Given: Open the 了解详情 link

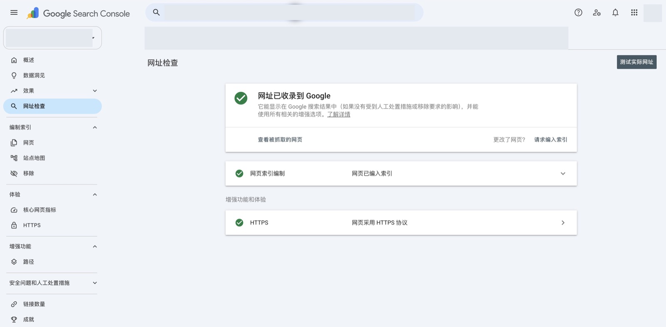Looking at the screenshot, I should (339, 114).
